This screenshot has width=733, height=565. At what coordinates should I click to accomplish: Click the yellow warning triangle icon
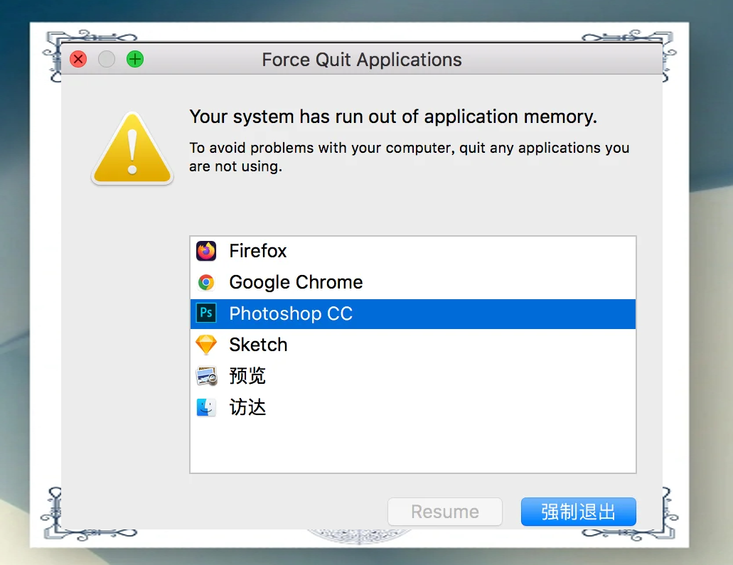tap(132, 150)
